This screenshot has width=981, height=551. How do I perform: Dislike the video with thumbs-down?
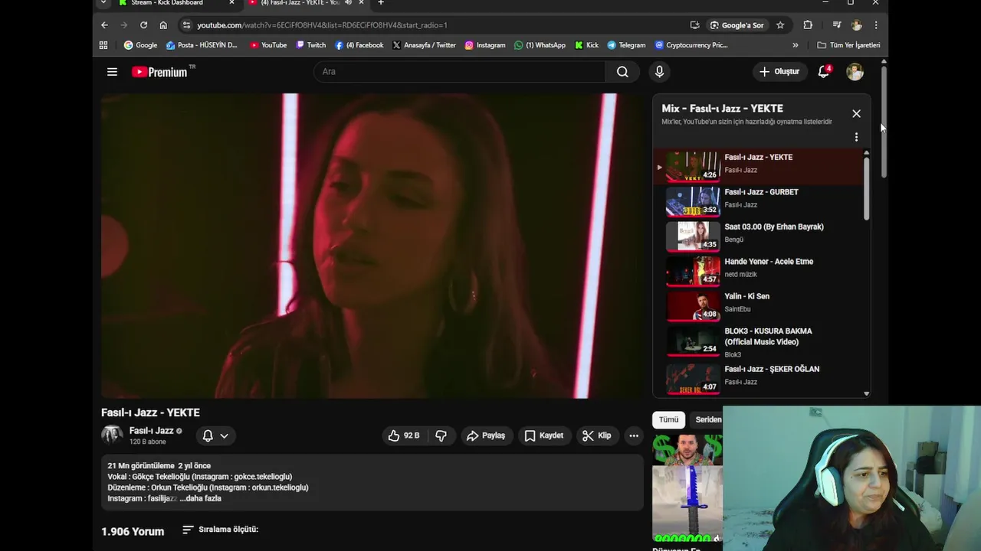tap(441, 435)
